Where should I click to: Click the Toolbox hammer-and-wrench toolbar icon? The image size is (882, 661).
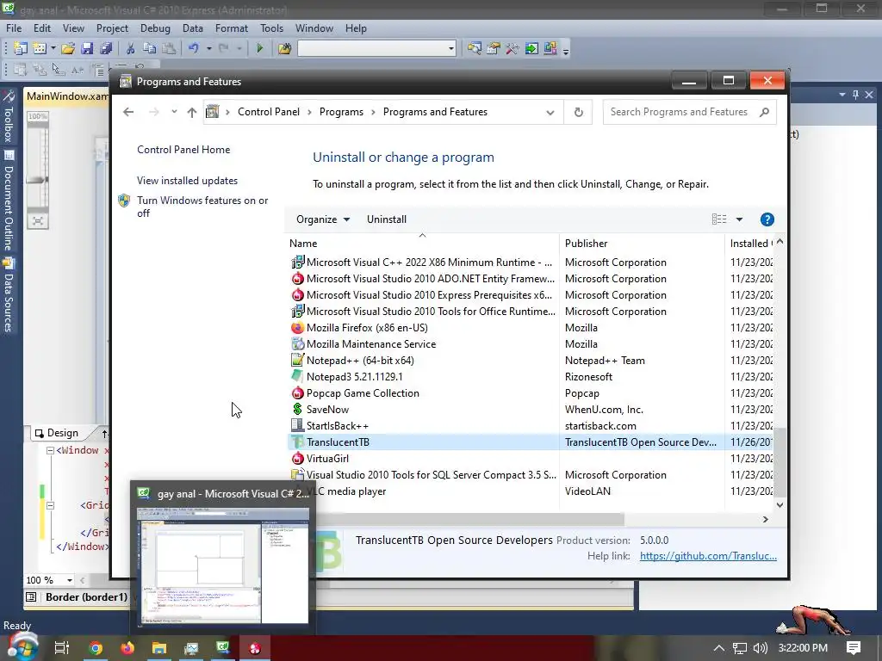click(512, 49)
